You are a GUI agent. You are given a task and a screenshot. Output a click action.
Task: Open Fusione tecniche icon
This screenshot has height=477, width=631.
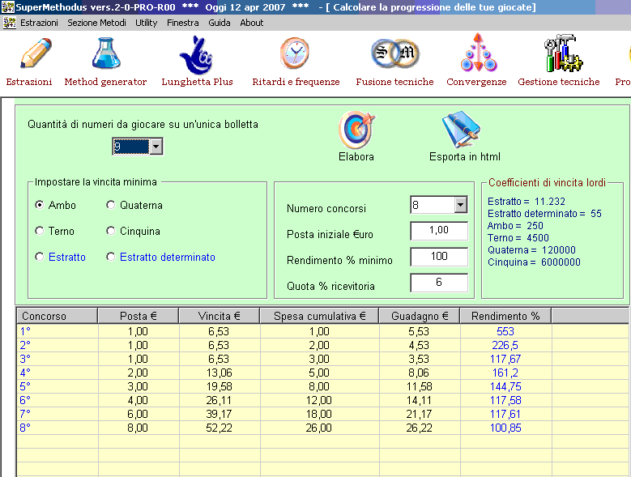[x=394, y=53]
